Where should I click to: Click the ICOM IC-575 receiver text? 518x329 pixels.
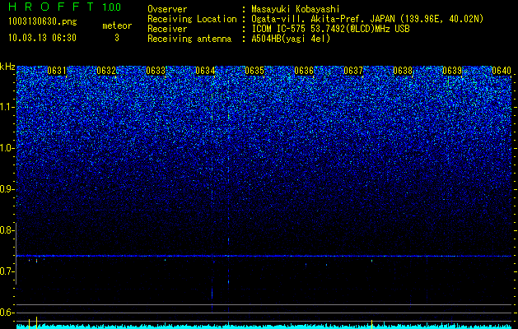pos(330,29)
